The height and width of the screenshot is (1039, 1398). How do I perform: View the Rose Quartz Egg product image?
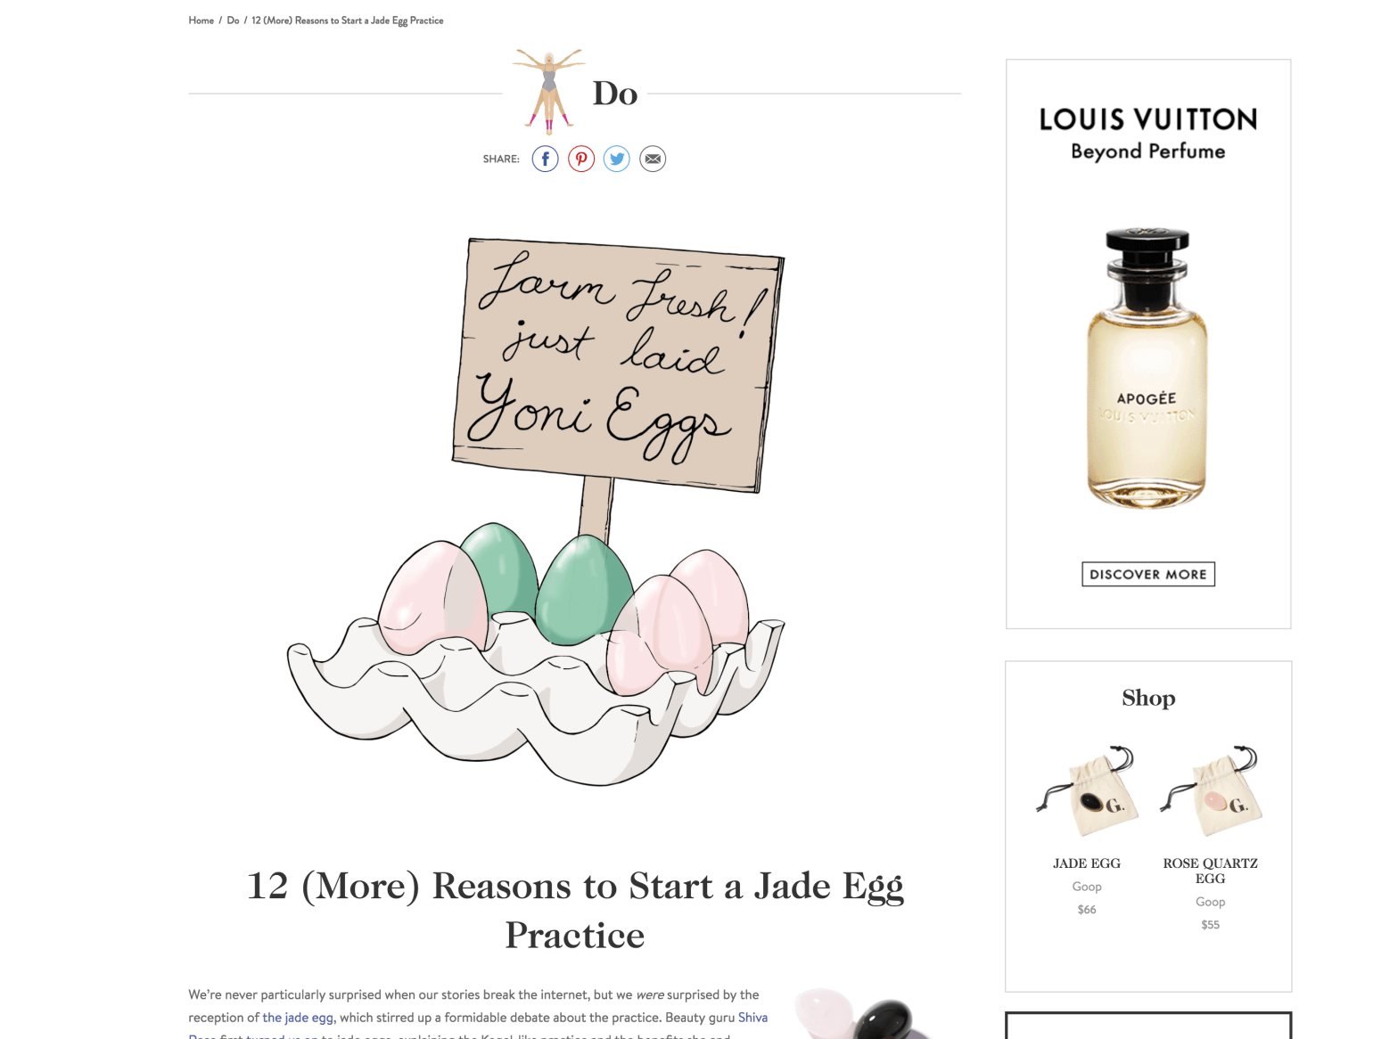pos(1211,791)
